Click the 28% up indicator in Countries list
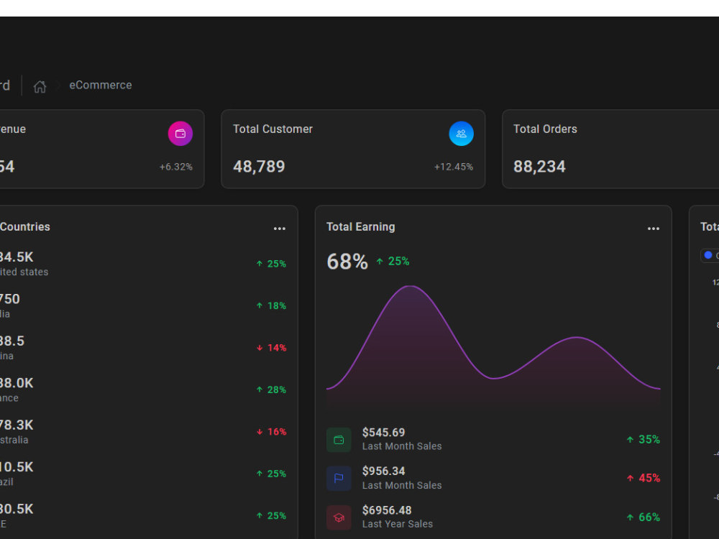The image size is (719, 539). coord(271,390)
